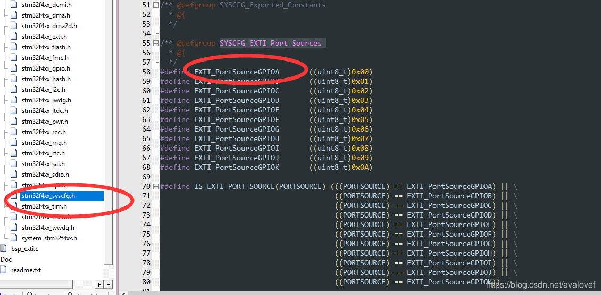The image size is (601, 295).
Task: Click the file icon beside stm32f4xx_flash.h
Action: point(14,47)
